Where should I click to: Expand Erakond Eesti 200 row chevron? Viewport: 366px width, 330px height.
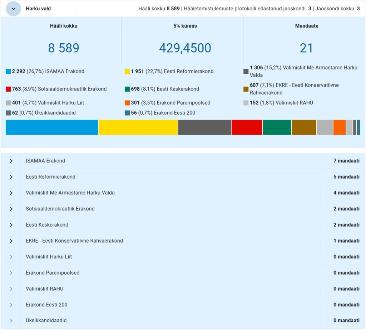(x=11, y=305)
